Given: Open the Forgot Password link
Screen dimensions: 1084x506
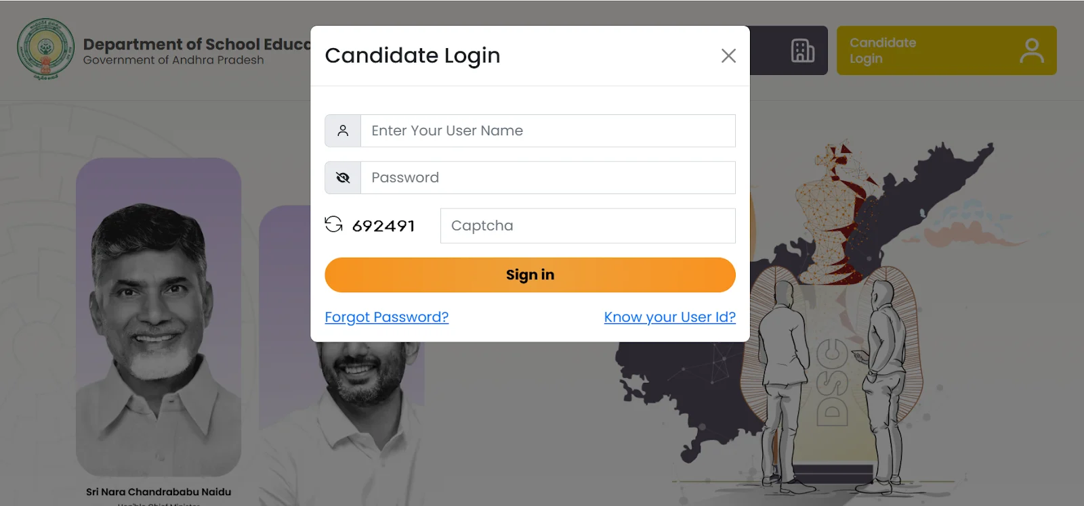Looking at the screenshot, I should tap(385, 317).
